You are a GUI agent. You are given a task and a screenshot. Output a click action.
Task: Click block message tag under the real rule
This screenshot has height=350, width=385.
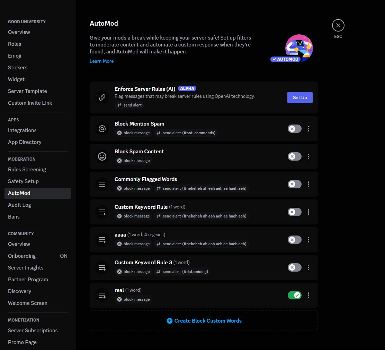[134, 299]
